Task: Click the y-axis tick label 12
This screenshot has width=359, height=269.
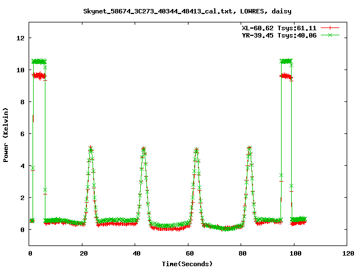Action: (x=20, y=38)
